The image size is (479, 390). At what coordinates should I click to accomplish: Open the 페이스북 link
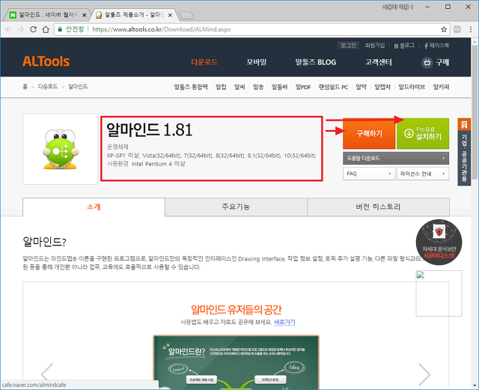437,46
